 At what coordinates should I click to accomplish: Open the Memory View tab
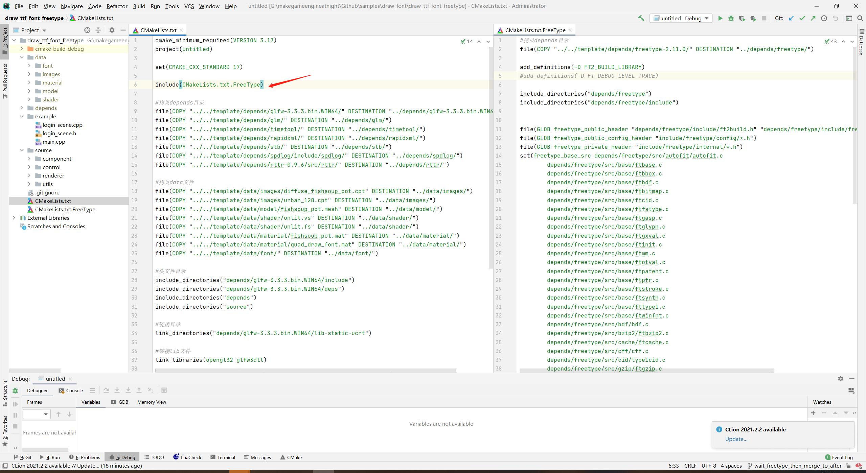coord(152,402)
